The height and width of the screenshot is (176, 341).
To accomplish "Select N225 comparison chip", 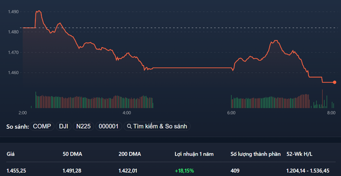I will [x=83, y=126].
